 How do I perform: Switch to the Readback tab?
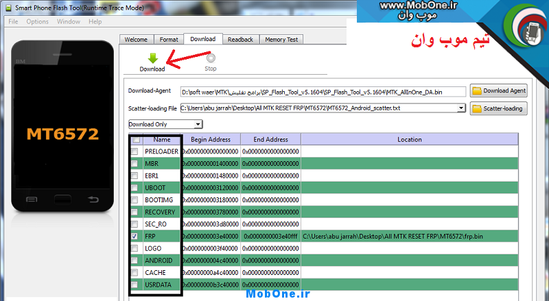point(240,40)
